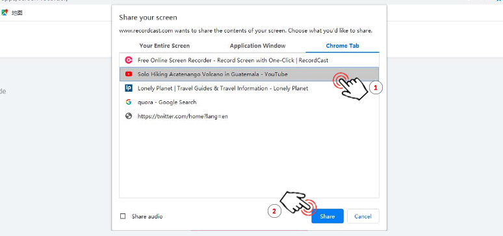Select the Chrome Tab tab
This screenshot has height=236, width=503.
[342, 46]
